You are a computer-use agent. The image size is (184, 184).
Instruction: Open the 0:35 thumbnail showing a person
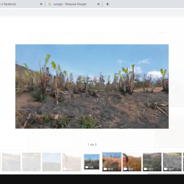pyautogui.click(x=132, y=162)
